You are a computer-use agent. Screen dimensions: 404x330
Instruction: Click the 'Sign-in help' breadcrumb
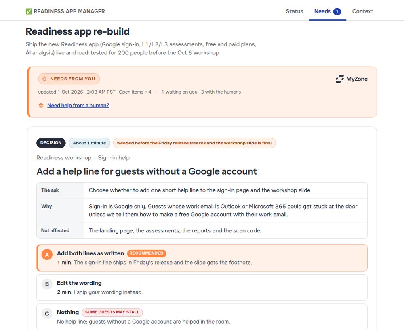tap(114, 157)
